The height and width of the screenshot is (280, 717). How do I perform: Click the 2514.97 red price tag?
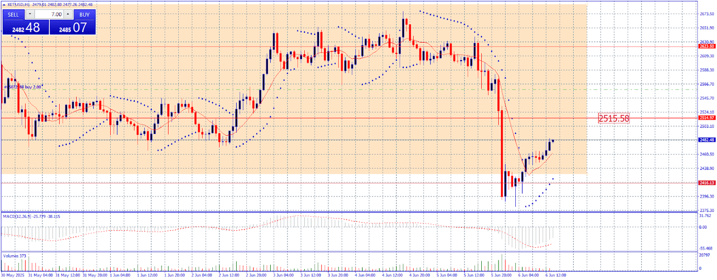707,118
